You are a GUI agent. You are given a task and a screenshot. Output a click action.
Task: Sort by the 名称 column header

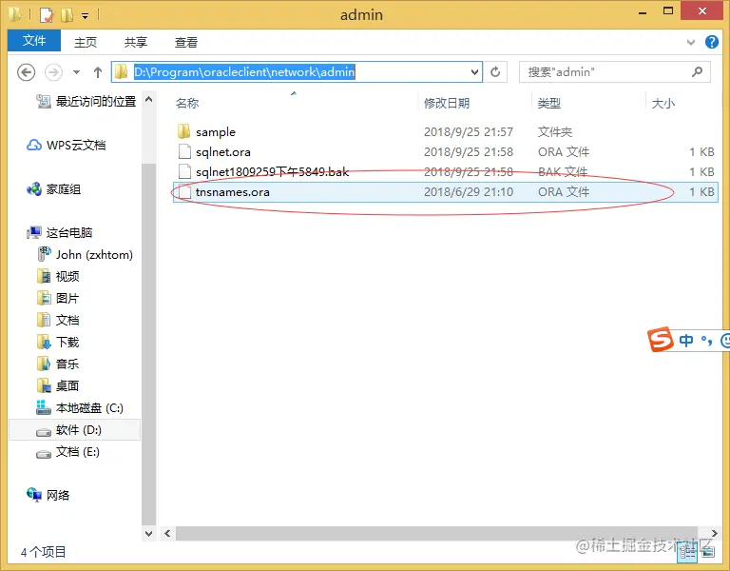pos(187,103)
